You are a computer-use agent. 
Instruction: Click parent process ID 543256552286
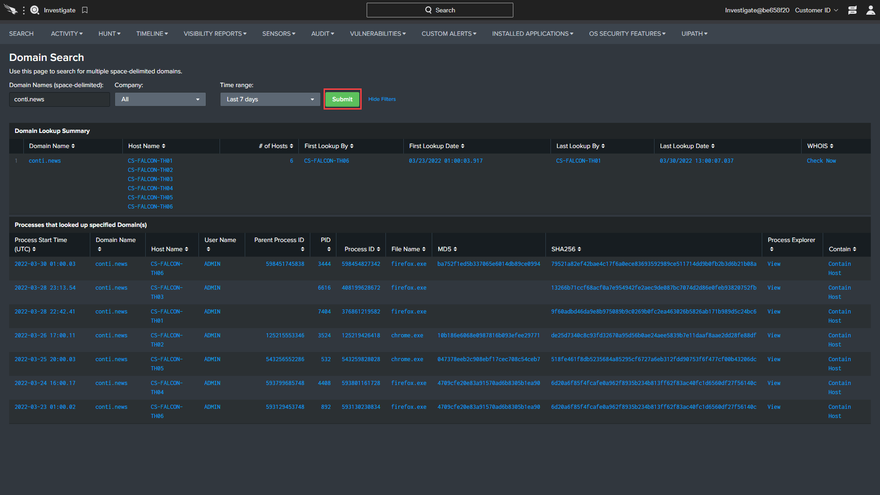coord(285,359)
